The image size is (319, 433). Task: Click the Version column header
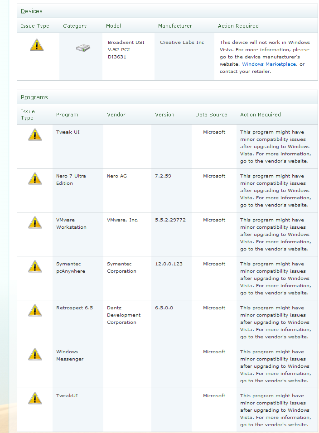point(164,115)
